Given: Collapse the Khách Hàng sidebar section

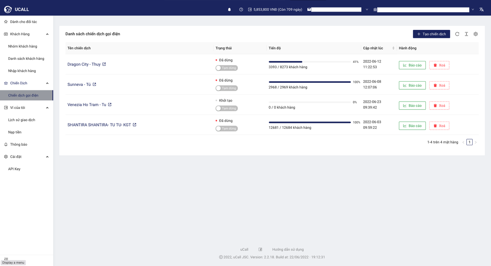Looking at the screenshot, I should coord(47,34).
